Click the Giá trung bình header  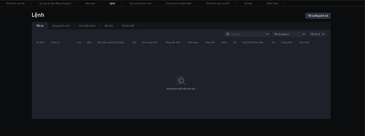(x=150, y=42)
